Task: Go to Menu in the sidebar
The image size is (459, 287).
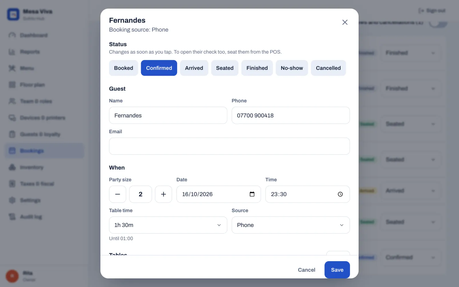Action: pyautogui.click(x=44, y=68)
